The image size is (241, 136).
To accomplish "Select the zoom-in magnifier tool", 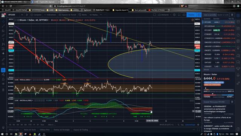I will (x=3, y=64).
